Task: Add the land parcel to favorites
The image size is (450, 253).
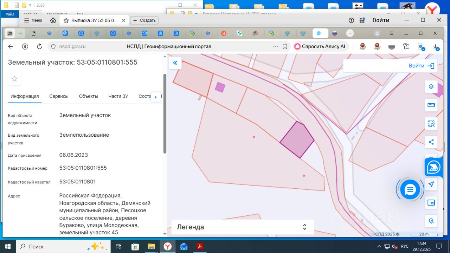Action: click(14, 79)
